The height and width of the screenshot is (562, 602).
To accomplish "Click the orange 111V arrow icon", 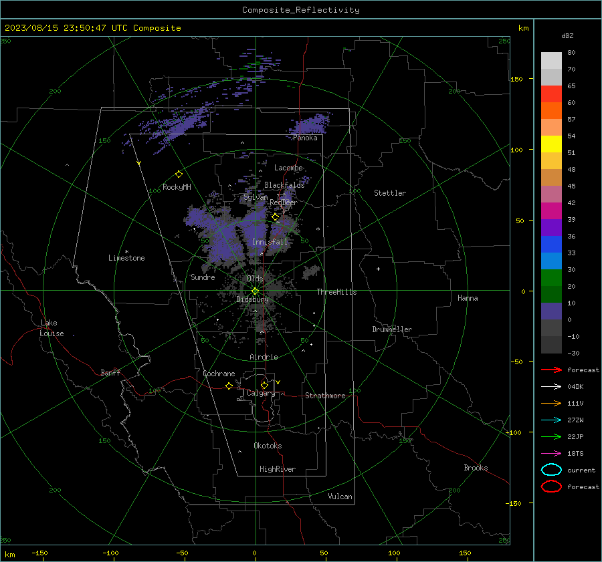I will tap(551, 403).
